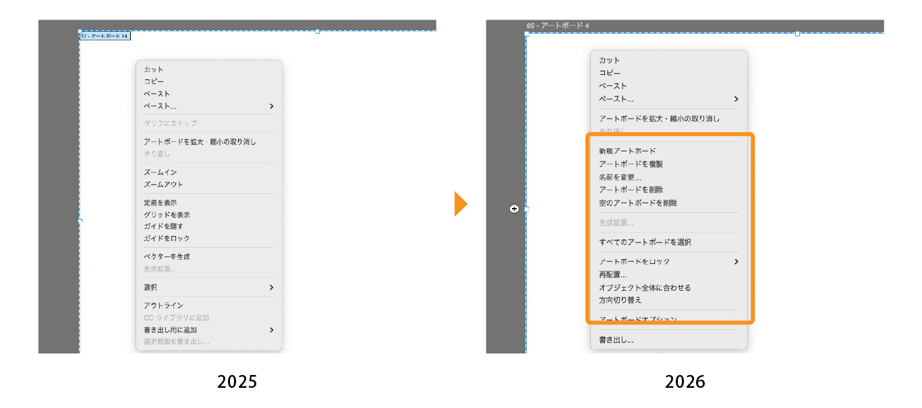Duplicate artboard via アートボードを複製

point(631,164)
